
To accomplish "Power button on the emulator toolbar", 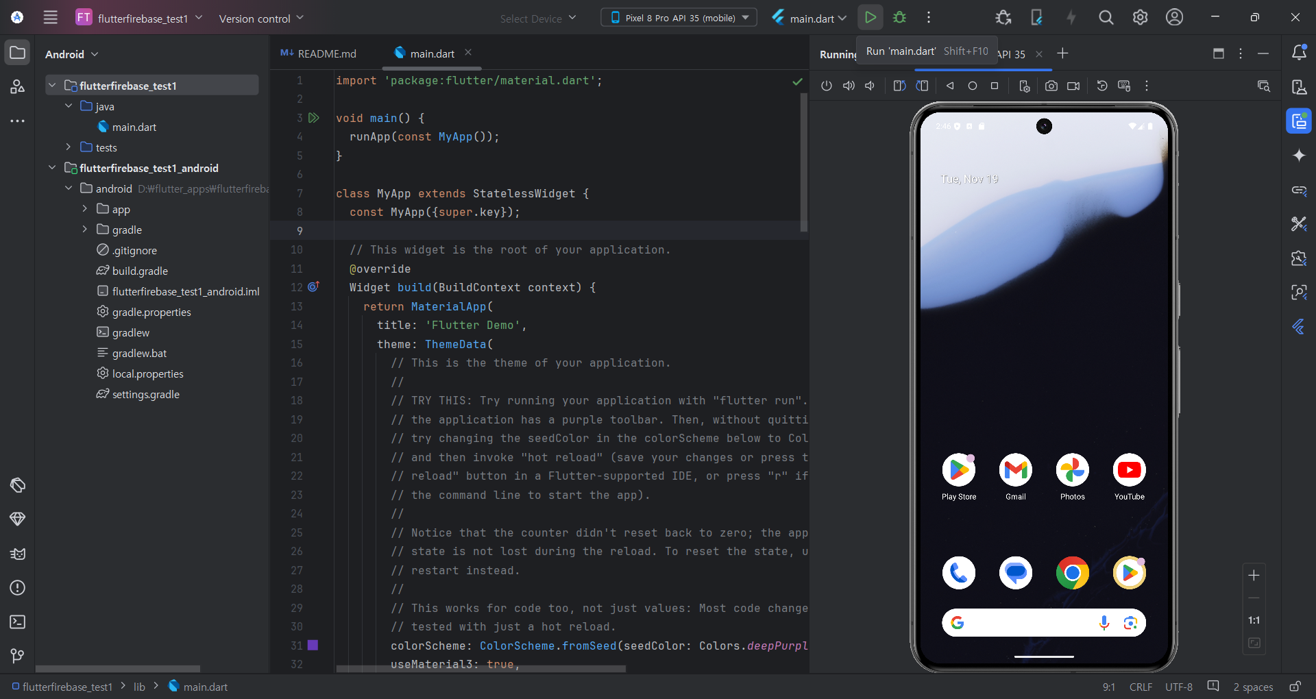I will 827,86.
